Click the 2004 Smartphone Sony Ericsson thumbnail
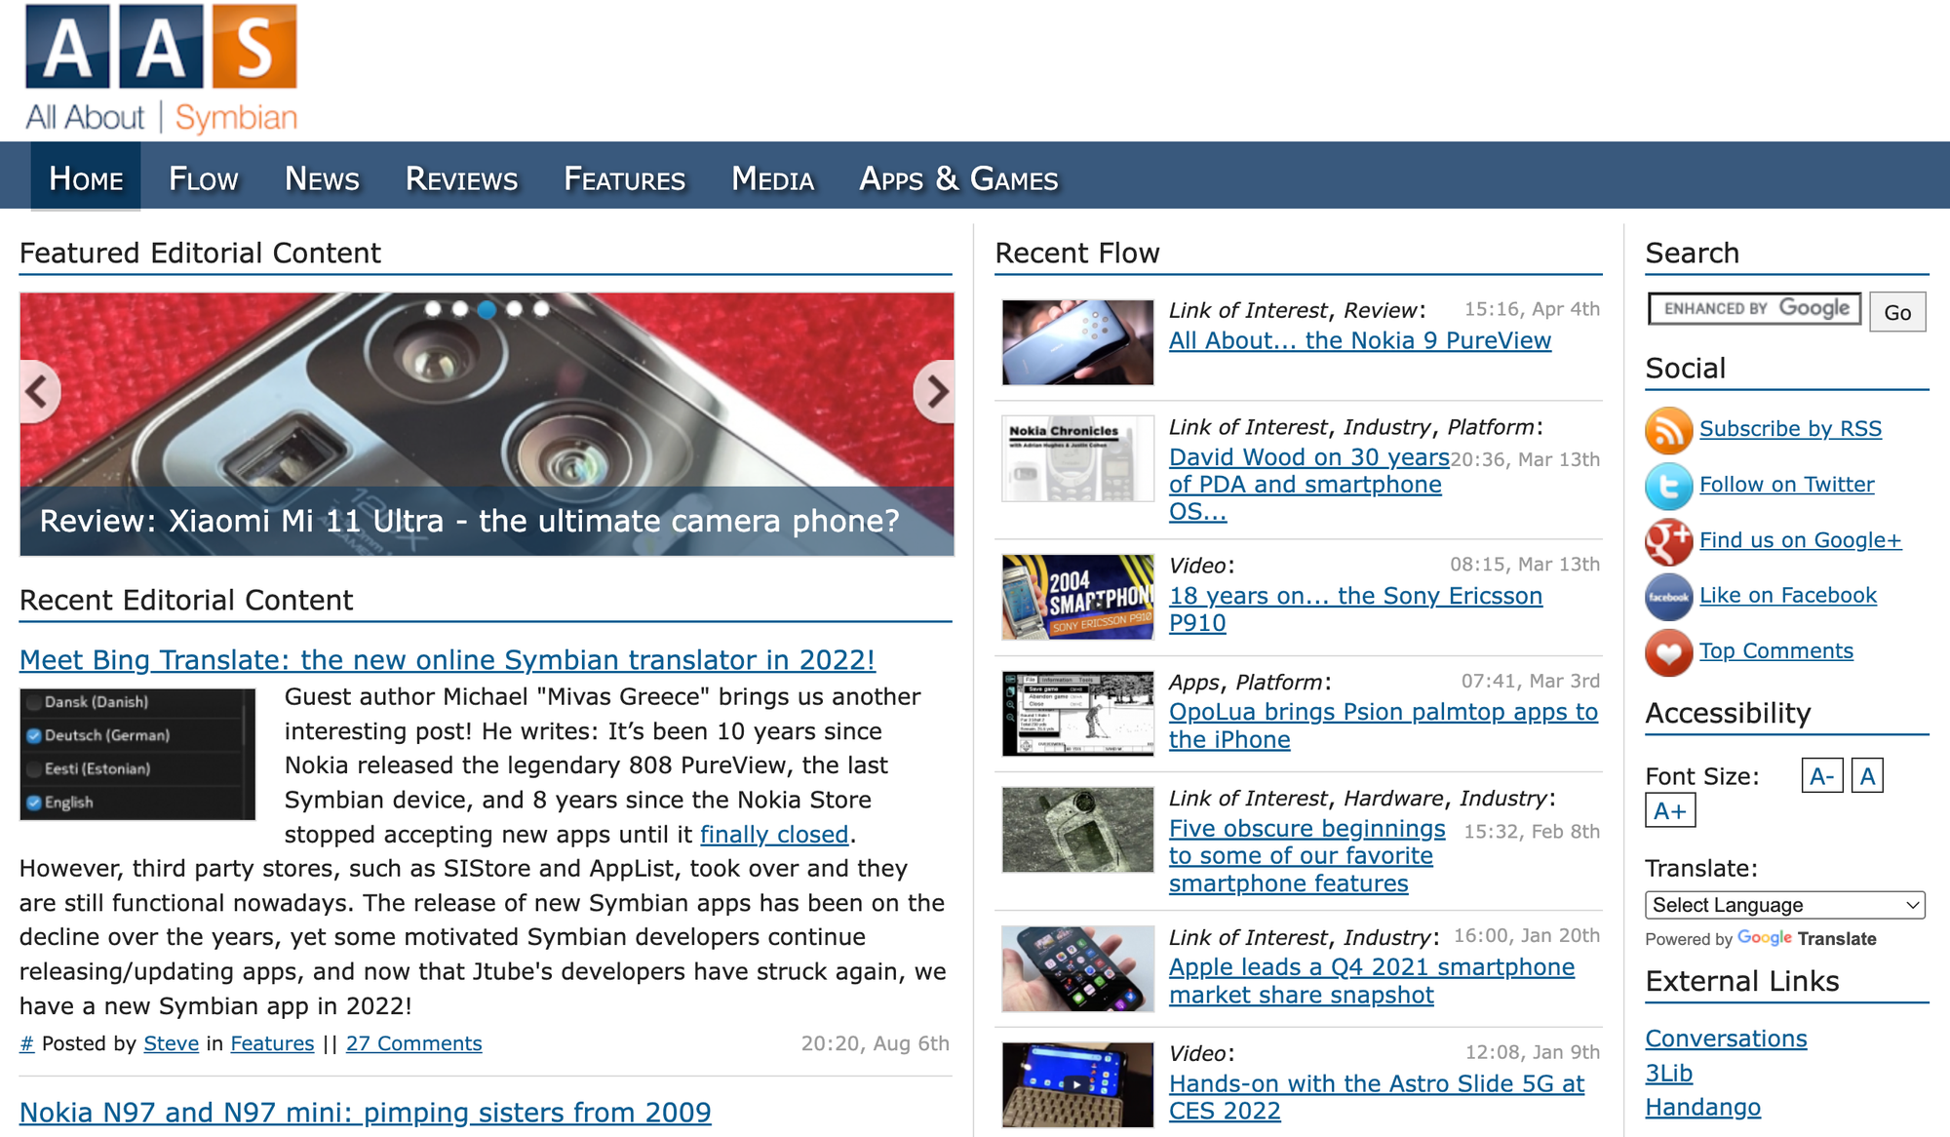 1077,597
